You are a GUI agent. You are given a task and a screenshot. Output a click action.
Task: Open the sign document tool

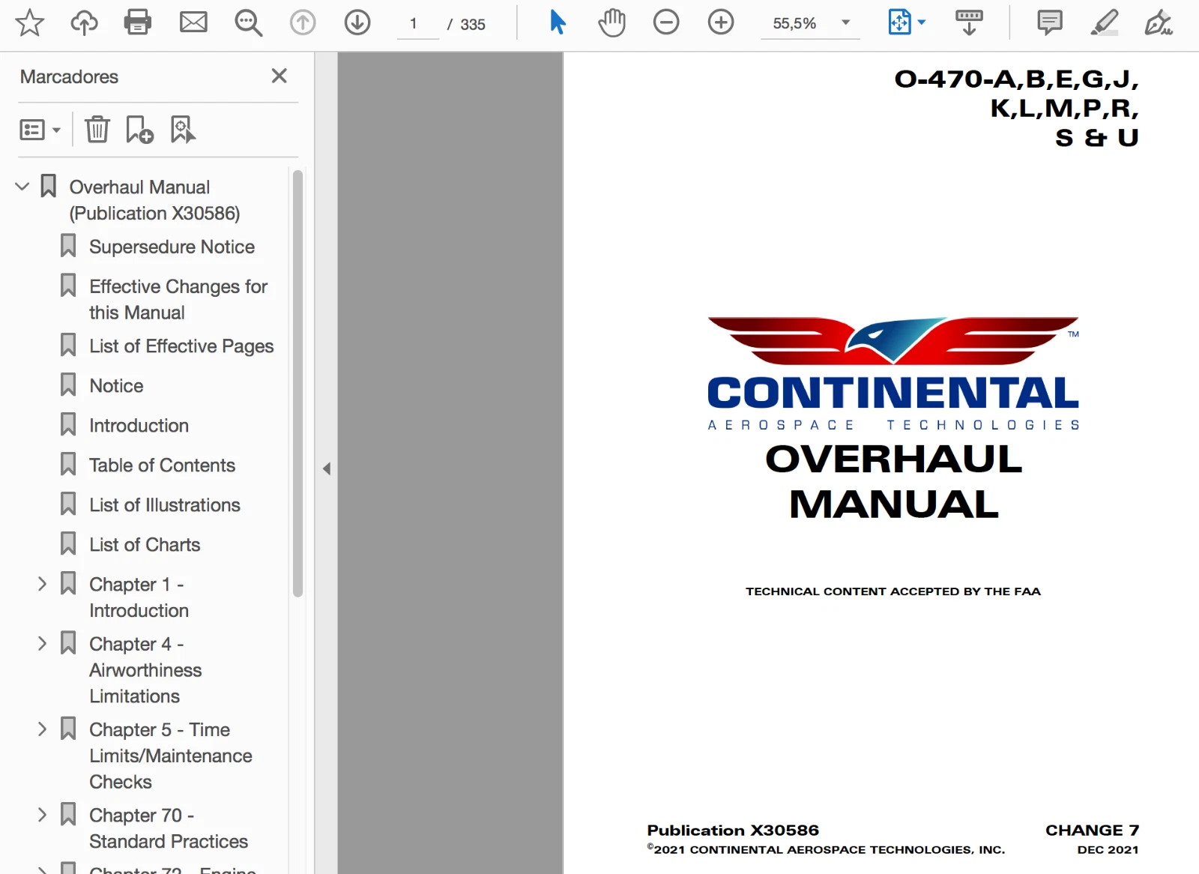[x=1159, y=22]
